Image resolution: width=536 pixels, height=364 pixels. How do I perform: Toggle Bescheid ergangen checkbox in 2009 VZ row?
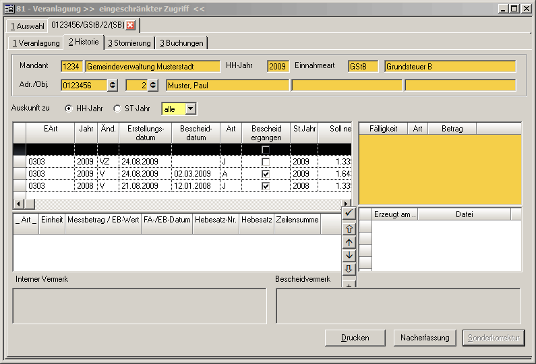point(266,162)
